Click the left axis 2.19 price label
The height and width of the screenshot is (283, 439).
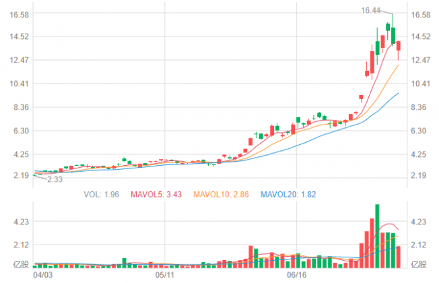[x=22, y=175]
